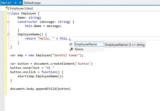
Task: Collapse the class Employee code block
Action: pyautogui.click(x=9, y=13)
